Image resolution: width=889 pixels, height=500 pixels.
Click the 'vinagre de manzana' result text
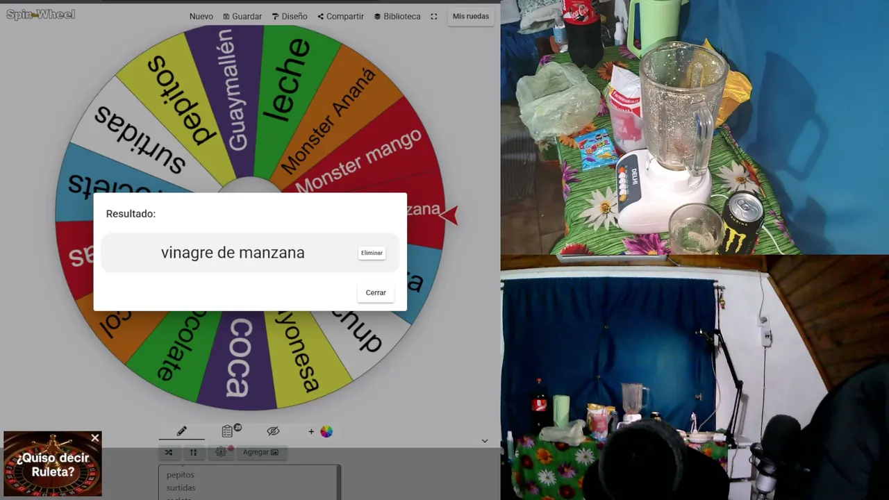coord(233,253)
